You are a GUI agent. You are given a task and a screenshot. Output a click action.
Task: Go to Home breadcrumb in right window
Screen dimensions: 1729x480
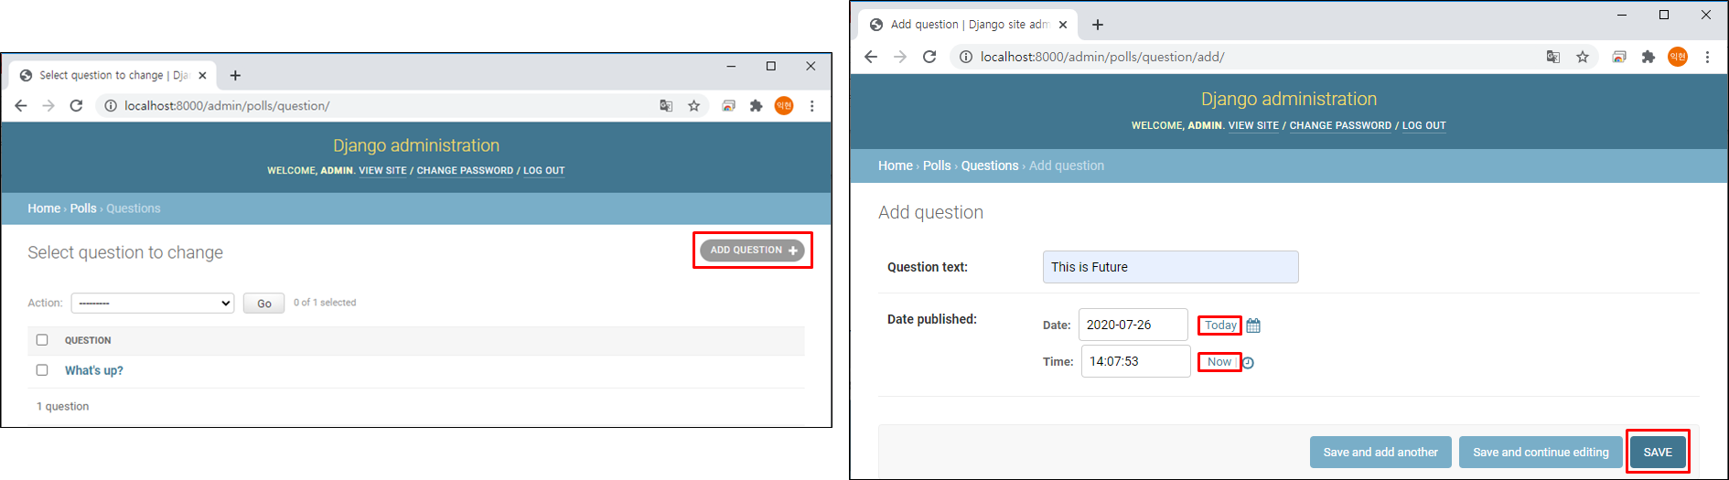click(896, 165)
